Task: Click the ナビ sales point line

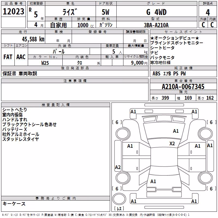Action: click(x=154, y=53)
